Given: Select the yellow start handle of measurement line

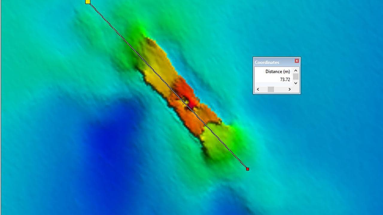Looking at the screenshot, I should click(x=88, y=2).
